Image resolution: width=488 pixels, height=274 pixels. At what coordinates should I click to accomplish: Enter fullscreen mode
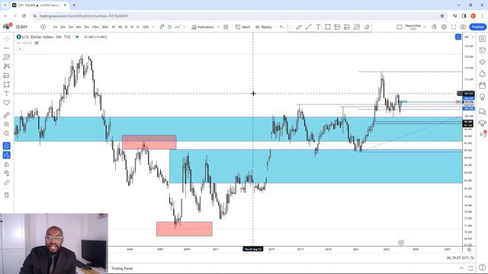click(454, 27)
